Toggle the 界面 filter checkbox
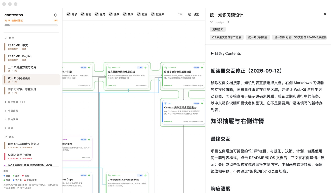Viewport: 331px width, 193px height. 83,14
